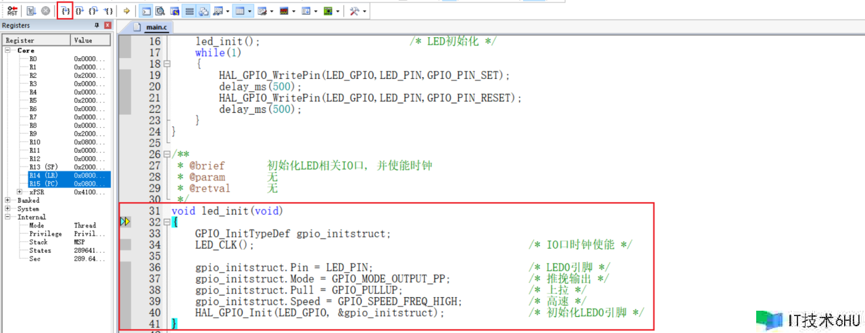Collapse the led_init function fold at line 32
865x333 pixels.
166,222
